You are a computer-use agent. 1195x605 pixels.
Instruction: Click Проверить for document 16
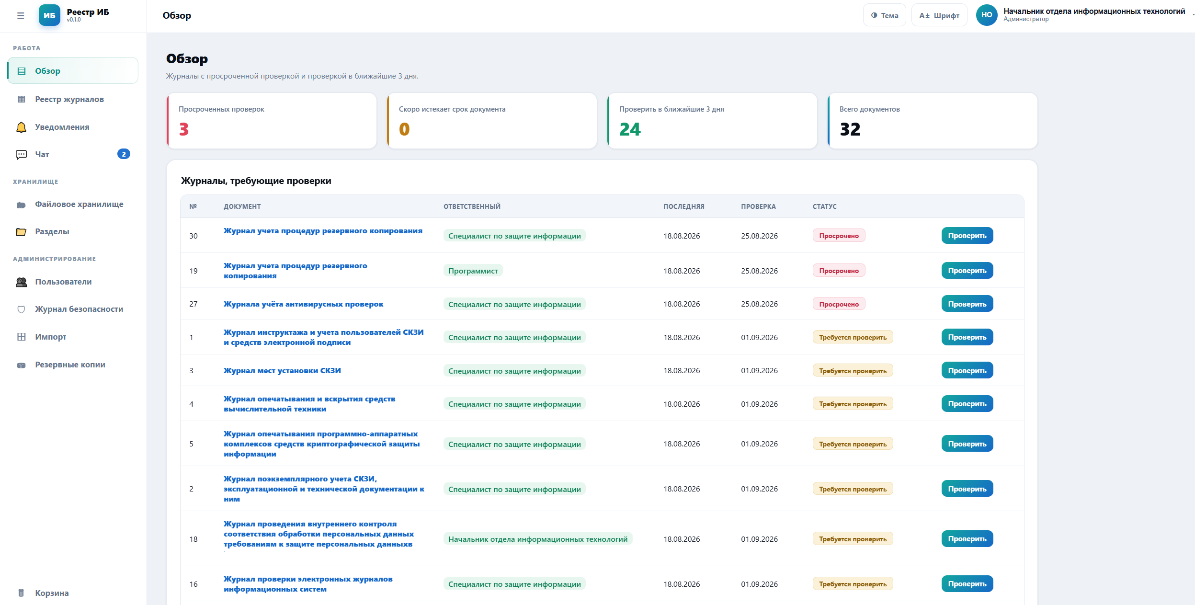click(x=967, y=584)
